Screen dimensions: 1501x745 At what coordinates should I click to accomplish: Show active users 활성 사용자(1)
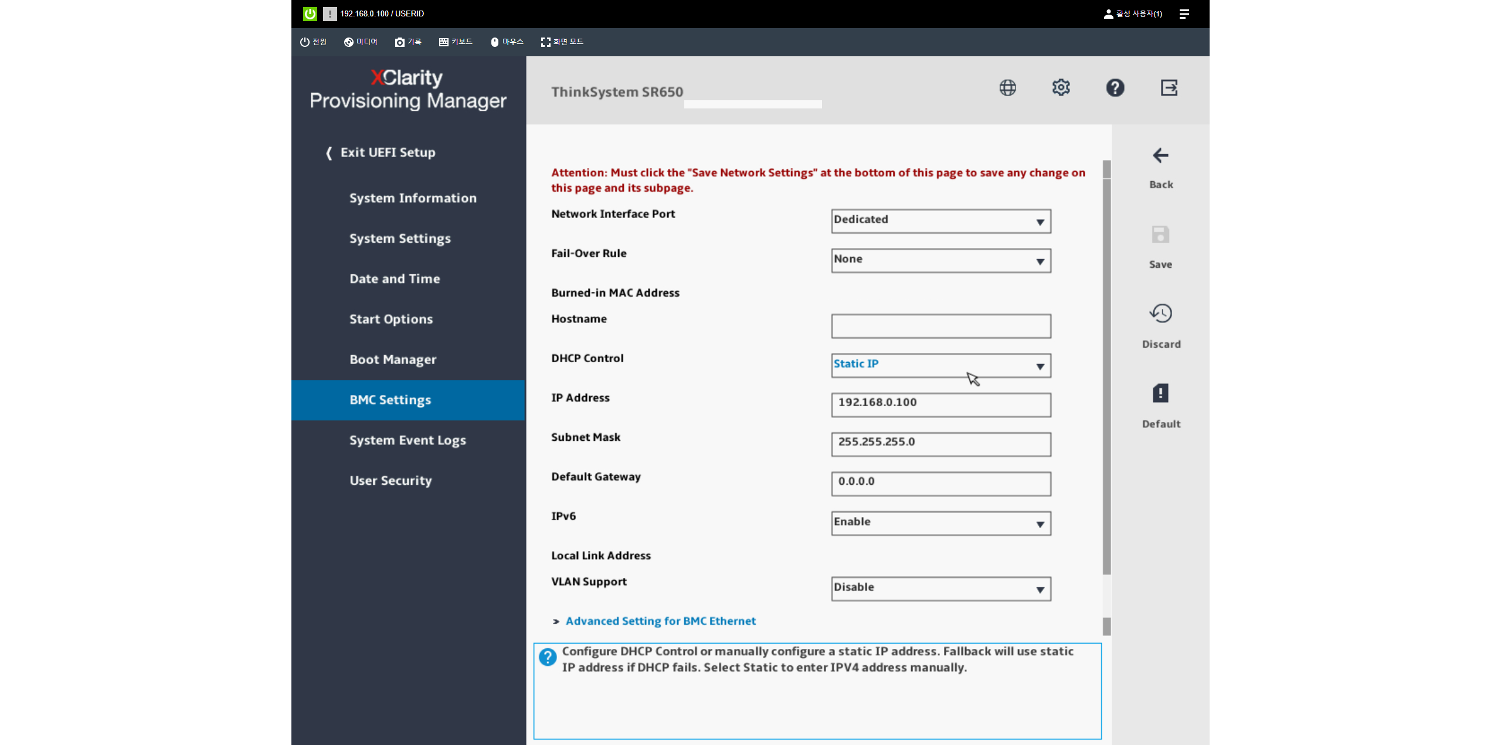coord(1133,13)
